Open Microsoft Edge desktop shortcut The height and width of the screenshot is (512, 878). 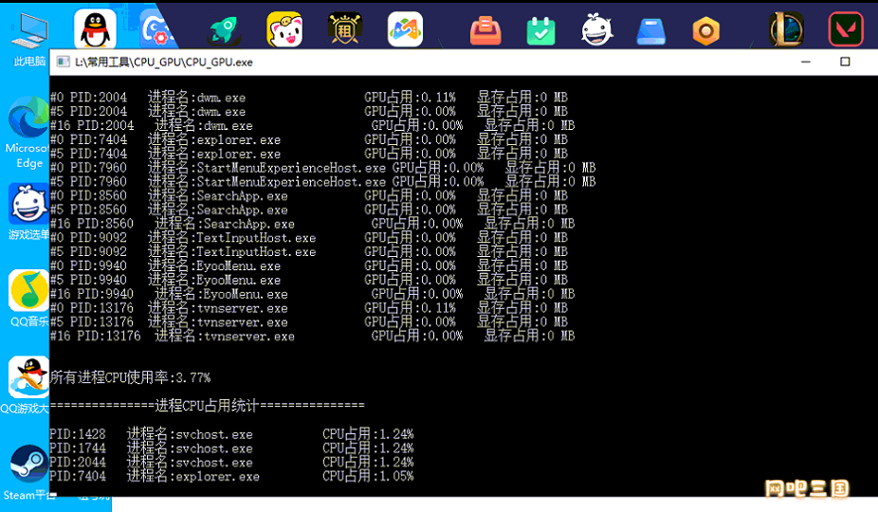[27, 134]
